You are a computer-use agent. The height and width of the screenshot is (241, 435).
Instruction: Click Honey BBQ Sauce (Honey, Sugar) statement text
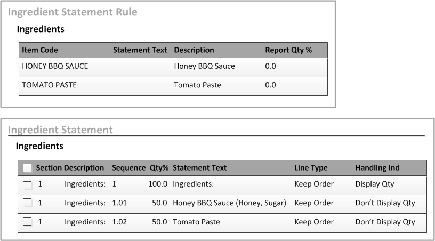[x=229, y=203]
